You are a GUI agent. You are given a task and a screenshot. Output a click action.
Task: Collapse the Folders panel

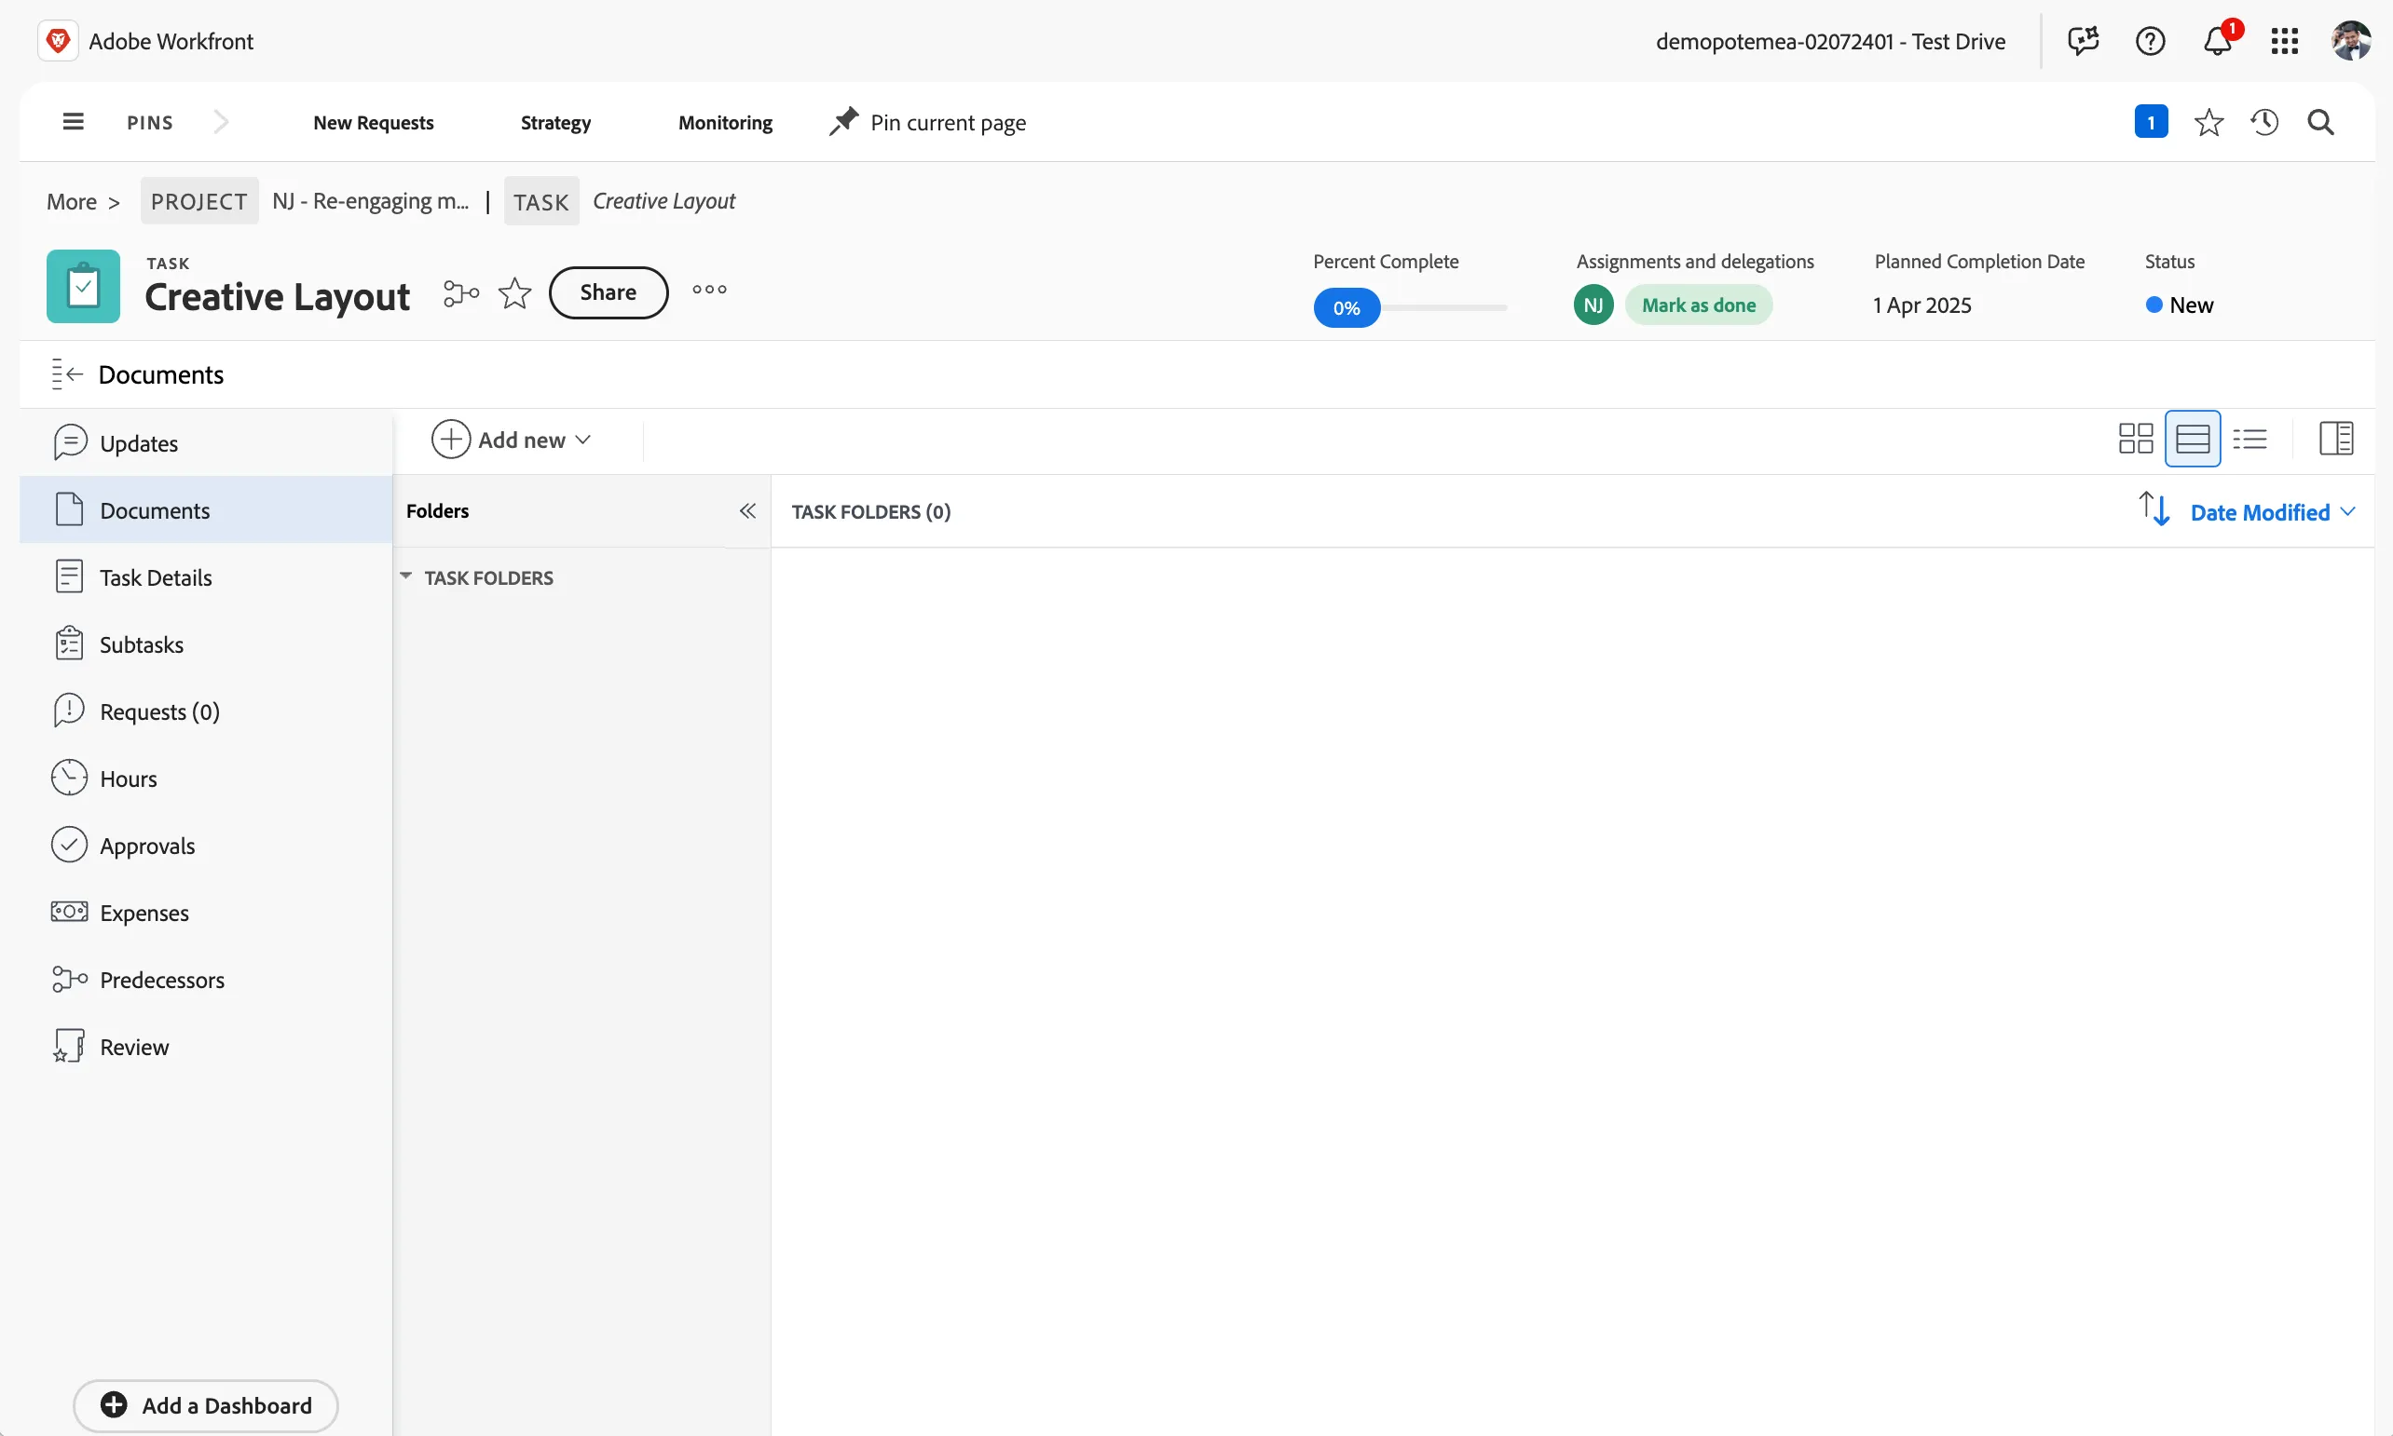tap(747, 510)
